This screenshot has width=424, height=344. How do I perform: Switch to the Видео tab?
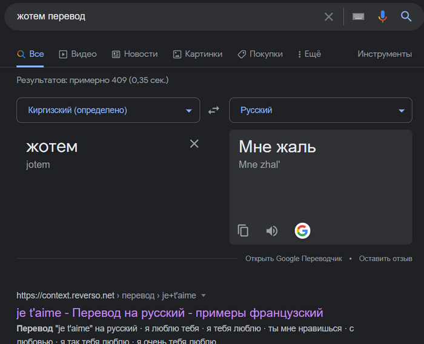78,54
